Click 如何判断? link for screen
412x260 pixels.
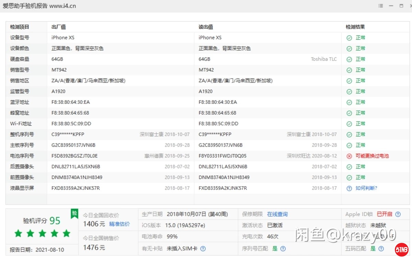click(x=366, y=188)
